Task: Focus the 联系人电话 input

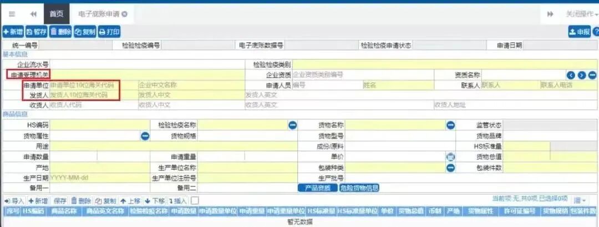Action: 569,85
